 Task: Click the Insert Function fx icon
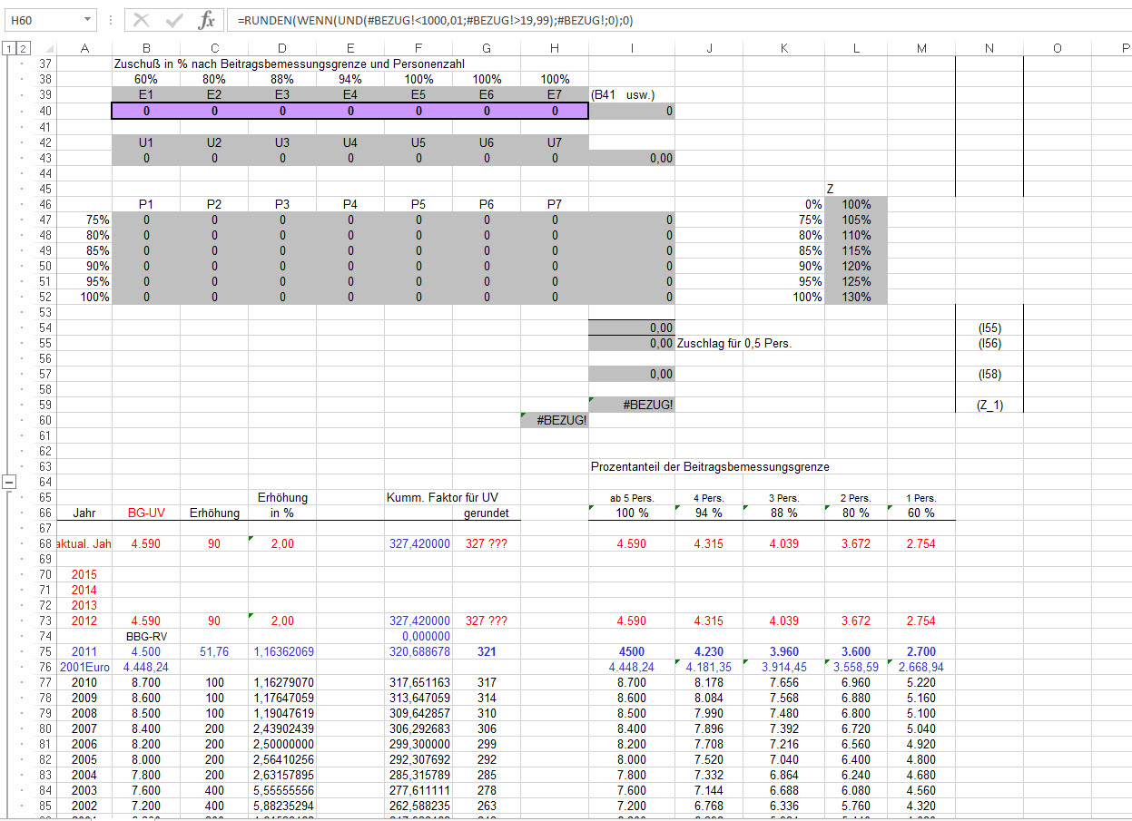207,20
